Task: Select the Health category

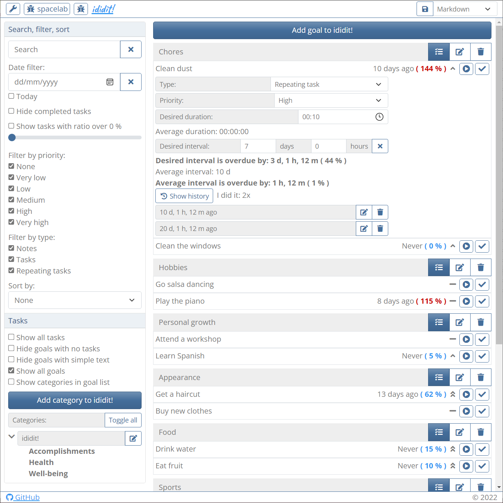Action: pyautogui.click(x=41, y=462)
